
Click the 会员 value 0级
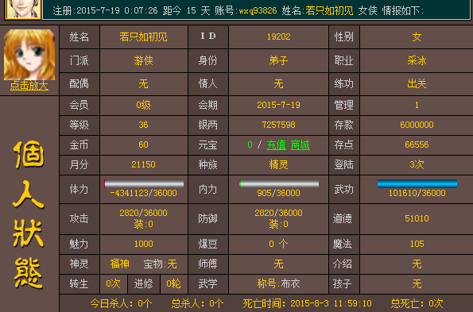(143, 105)
